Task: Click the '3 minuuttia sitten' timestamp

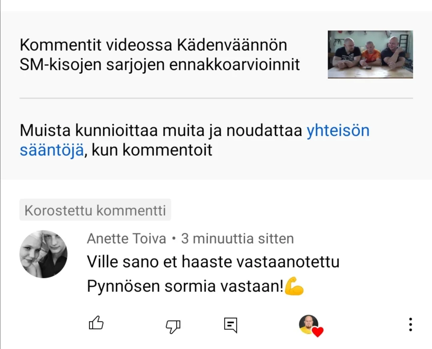Action: click(x=238, y=238)
